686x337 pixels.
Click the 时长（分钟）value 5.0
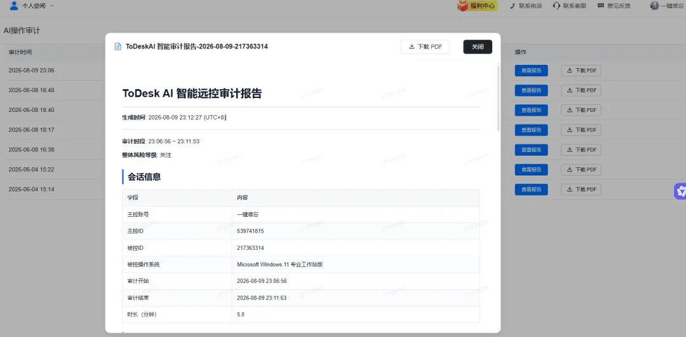(241, 315)
